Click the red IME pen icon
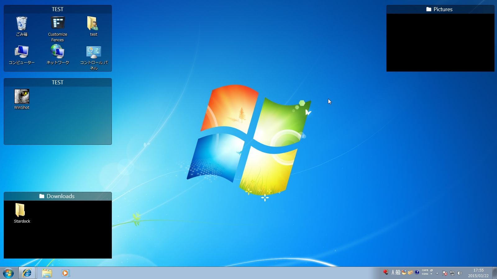497x279 pixels. 385,272
